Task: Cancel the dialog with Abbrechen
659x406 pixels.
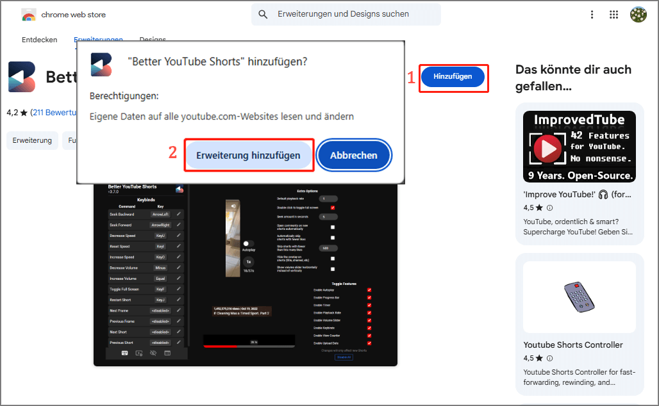Action: pyautogui.click(x=353, y=156)
